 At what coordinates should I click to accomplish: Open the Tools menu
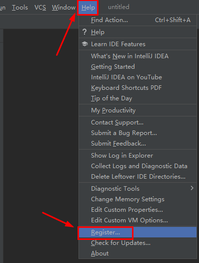20,8
